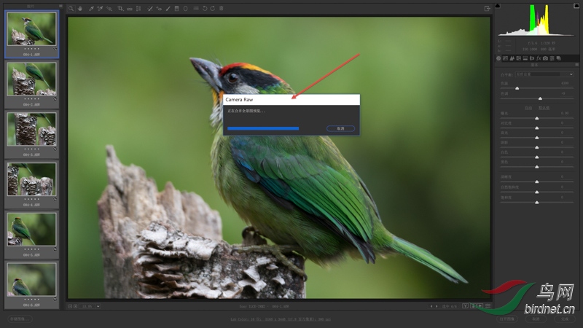Toggle highlight clipping warning on histogram
The width and height of the screenshot is (583, 328).
tap(575, 6)
